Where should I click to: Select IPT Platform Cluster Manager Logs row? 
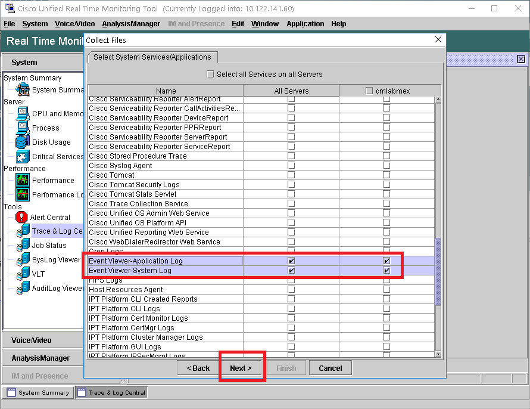261,337
